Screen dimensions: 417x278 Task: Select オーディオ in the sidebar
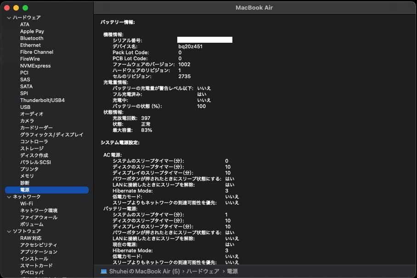tap(32, 114)
